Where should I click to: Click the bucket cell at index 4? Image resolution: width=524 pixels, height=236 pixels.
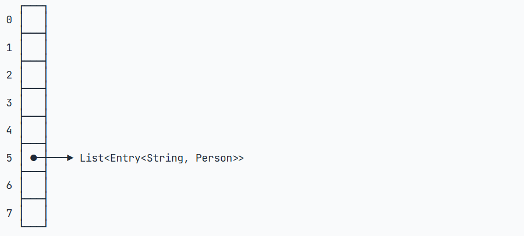[34, 130]
